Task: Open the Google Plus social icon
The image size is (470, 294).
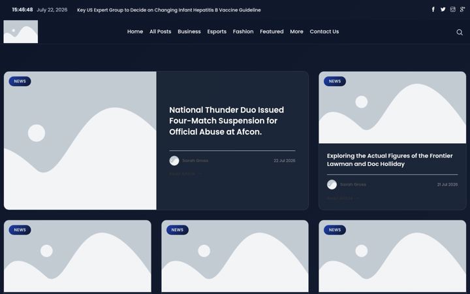Action: coord(462,9)
